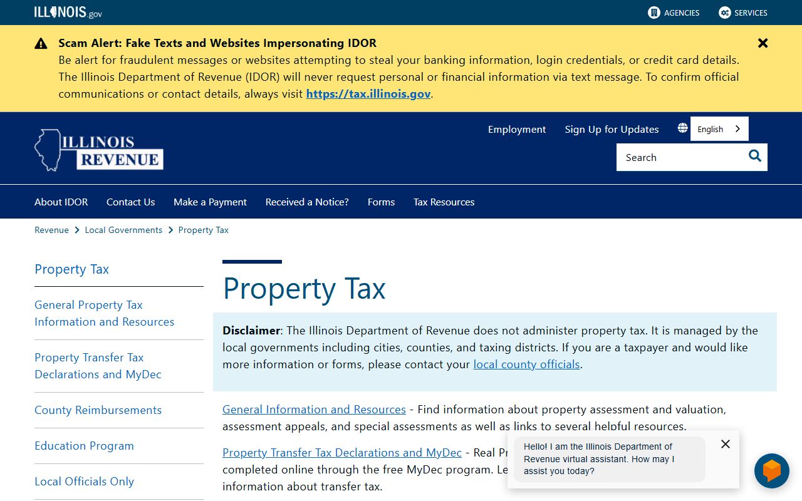
Task: Open General Property Tax Information and Resources sidebar link
Action: (105, 313)
